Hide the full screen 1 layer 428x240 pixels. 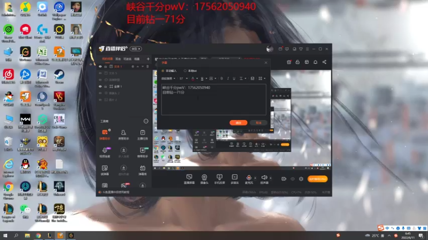coord(100,86)
